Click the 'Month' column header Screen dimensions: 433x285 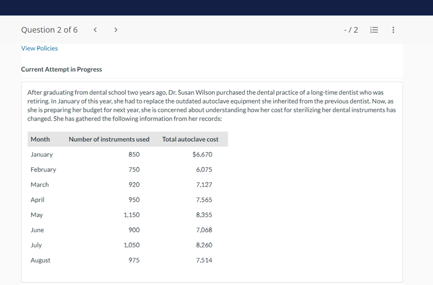40,139
